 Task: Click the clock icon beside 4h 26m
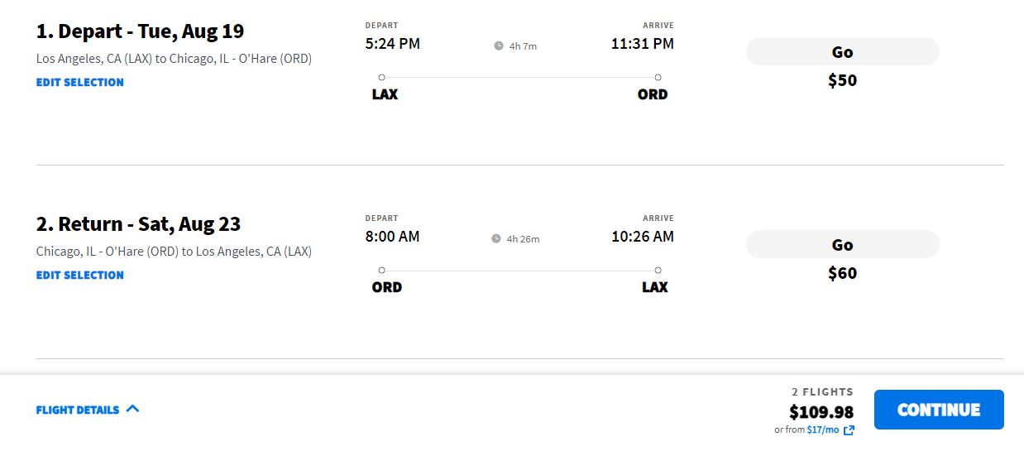[x=496, y=239]
